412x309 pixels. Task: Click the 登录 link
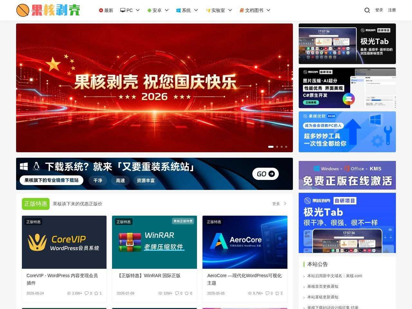[x=379, y=10]
